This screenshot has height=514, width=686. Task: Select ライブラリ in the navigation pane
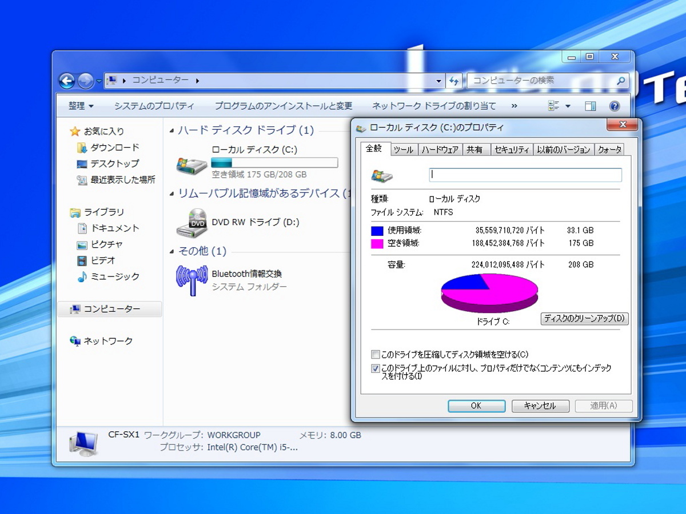pos(97,212)
